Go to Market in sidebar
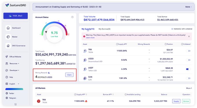197x108 pixels. (15, 37)
